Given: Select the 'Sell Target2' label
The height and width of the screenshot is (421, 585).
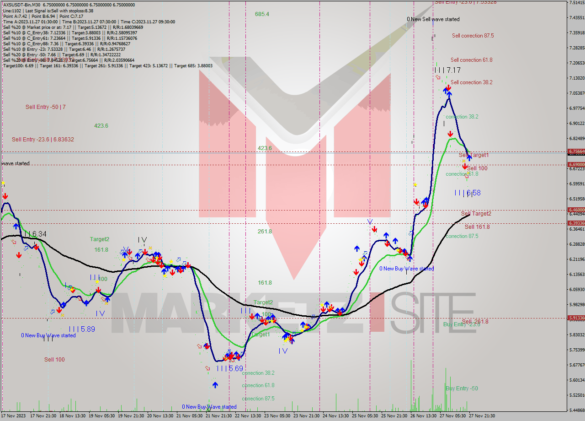Looking at the screenshot, I should click(x=476, y=214).
